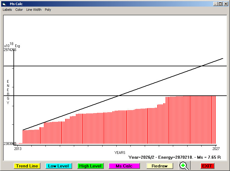Image resolution: width=230 pixels, height=171 pixels.
Task: Click the magnifier zoom-in icon
Action: [x=184, y=166]
